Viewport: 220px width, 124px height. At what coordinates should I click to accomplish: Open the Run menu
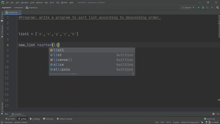(x=46, y=2)
